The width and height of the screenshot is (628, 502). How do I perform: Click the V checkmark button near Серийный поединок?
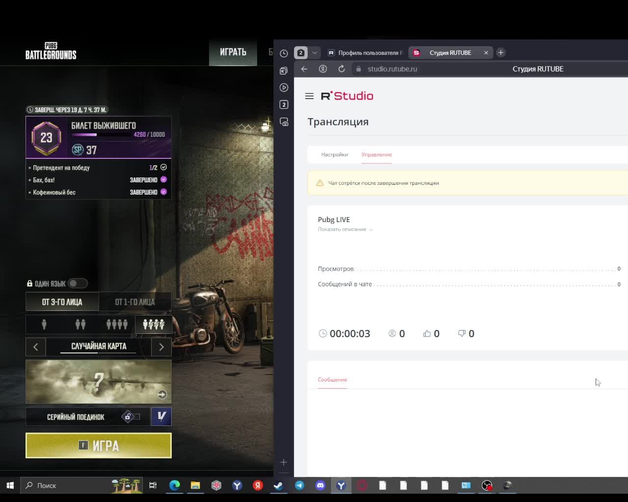(161, 417)
